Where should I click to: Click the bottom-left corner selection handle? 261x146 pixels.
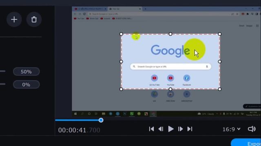[x=121, y=89]
